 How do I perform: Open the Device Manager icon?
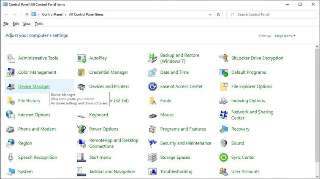click(11, 86)
